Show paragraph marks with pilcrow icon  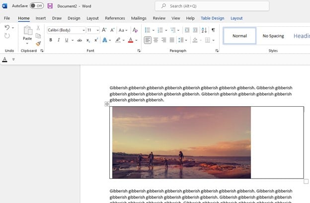click(213, 30)
